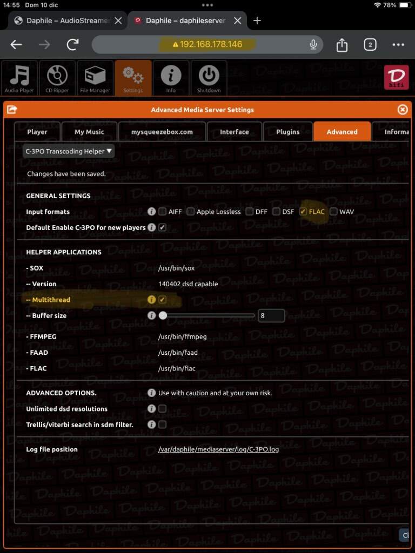Tap the microphone voice search icon

(313, 44)
